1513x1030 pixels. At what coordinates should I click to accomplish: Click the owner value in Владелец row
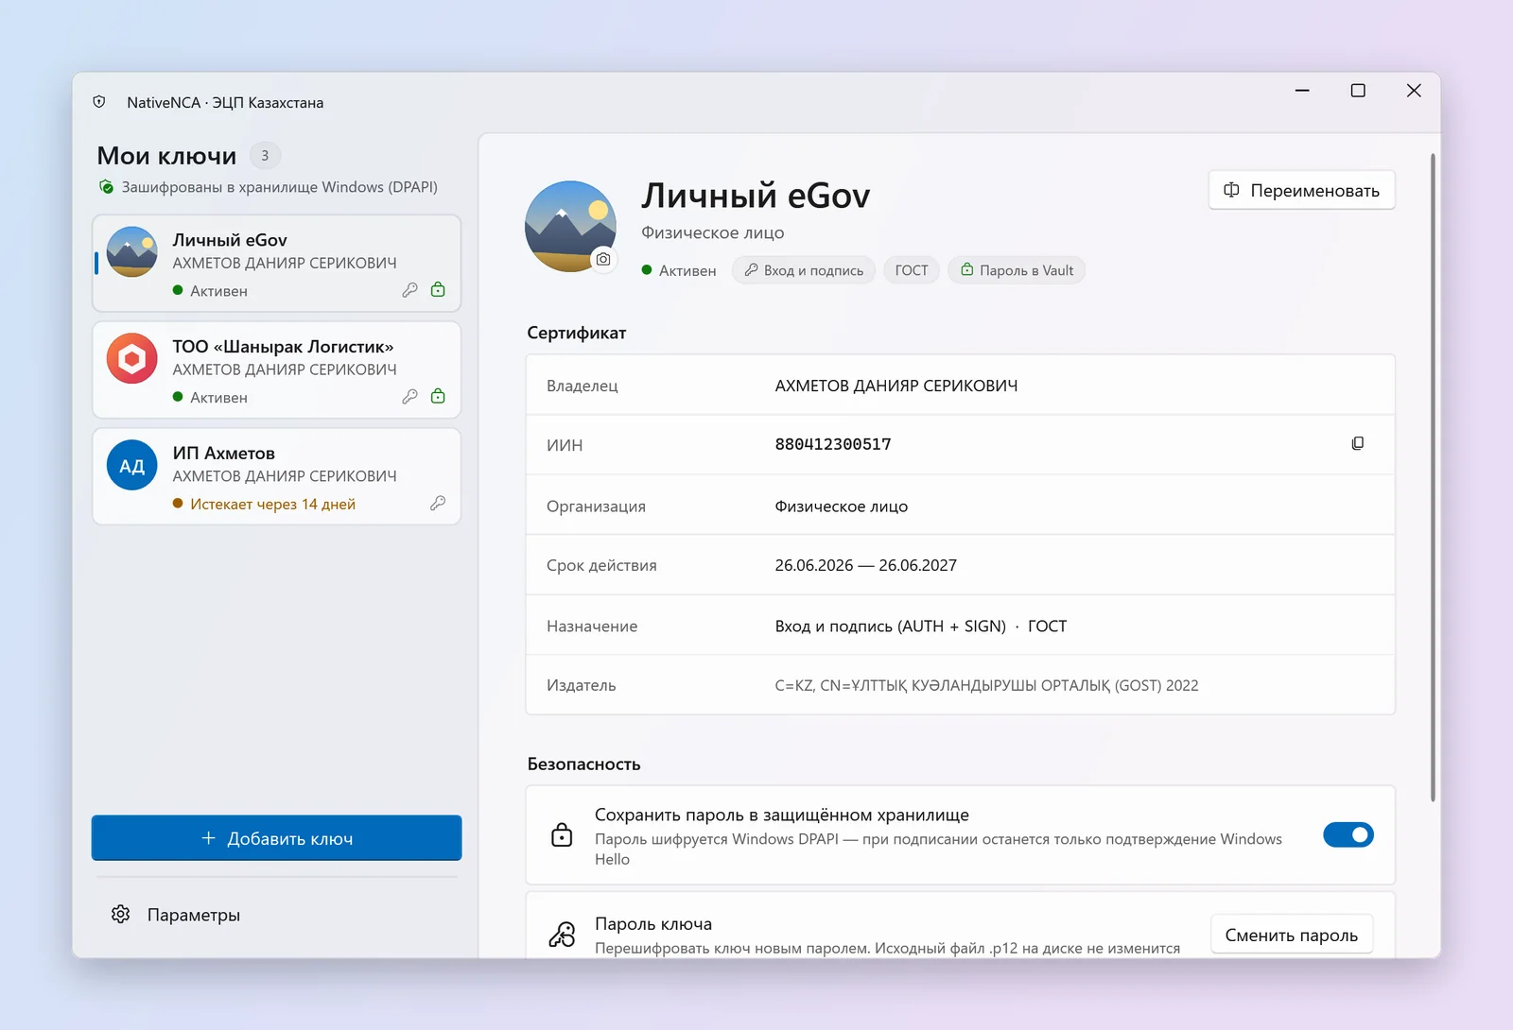[896, 386]
